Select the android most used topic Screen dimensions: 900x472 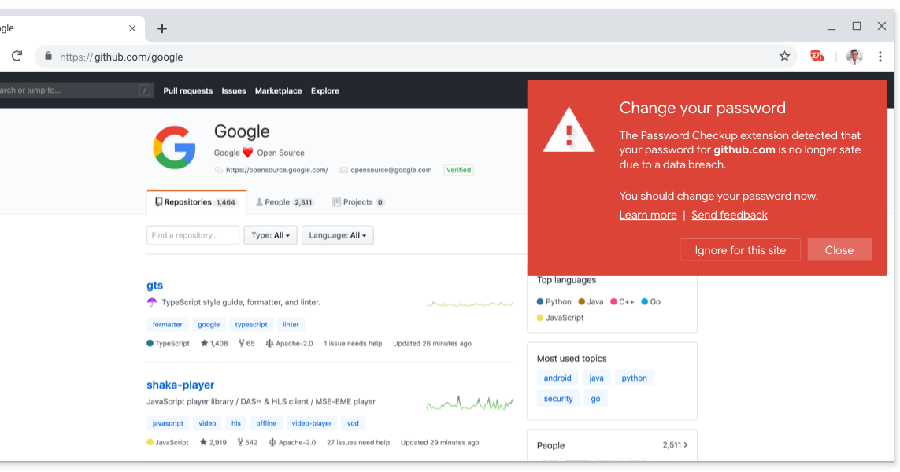pyautogui.click(x=557, y=378)
